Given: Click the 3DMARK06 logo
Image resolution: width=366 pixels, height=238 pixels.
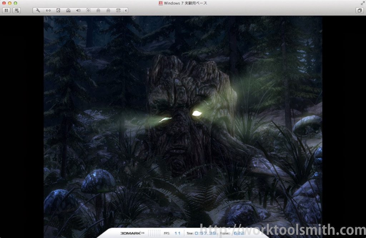Looking at the screenshot, I should [x=132, y=233].
